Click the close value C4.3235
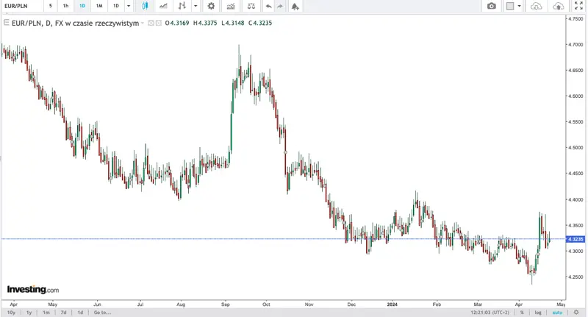The width and height of the screenshot is (588, 317). pos(260,23)
